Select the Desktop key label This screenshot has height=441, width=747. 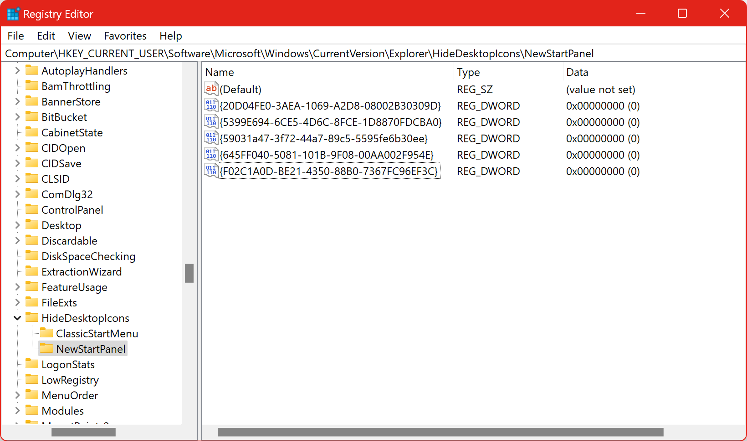pyautogui.click(x=61, y=226)
